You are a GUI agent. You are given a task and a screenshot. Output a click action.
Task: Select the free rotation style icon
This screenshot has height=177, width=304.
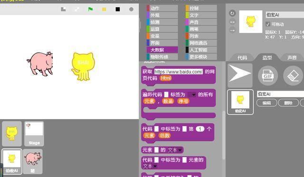point(232,13)
